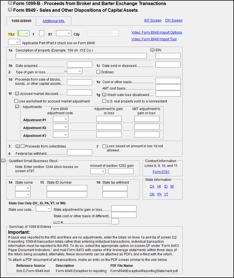Image resolution: width=234 pixels, height=278 pixels.
Task: Open PA state information link
Action: (159, 194)
